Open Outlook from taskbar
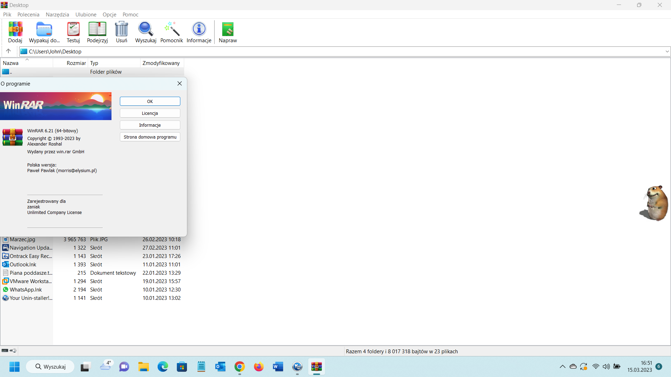Screen dimensions: 671x377 pyautogui.click(x=220, y=367)
